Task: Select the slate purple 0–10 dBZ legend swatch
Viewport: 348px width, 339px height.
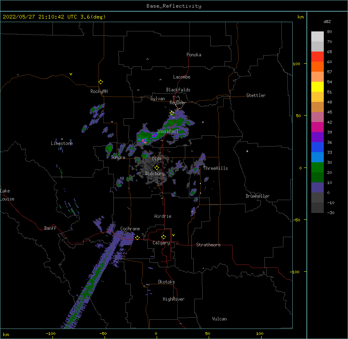Action: coord(317,188)
